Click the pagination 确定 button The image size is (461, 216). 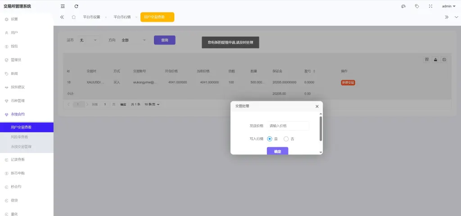pos(123,104)
